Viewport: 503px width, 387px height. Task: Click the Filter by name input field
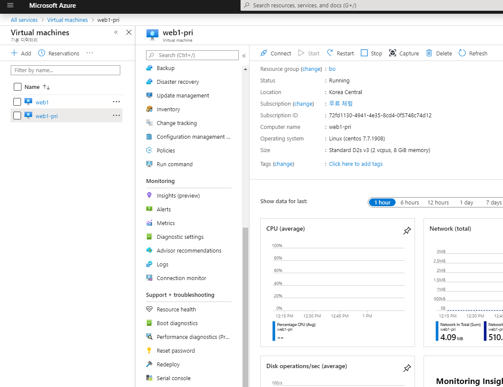click(x=65, y=70)
